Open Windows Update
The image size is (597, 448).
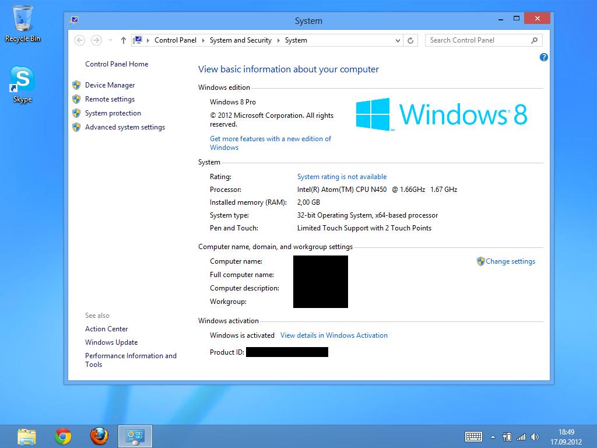111,342
